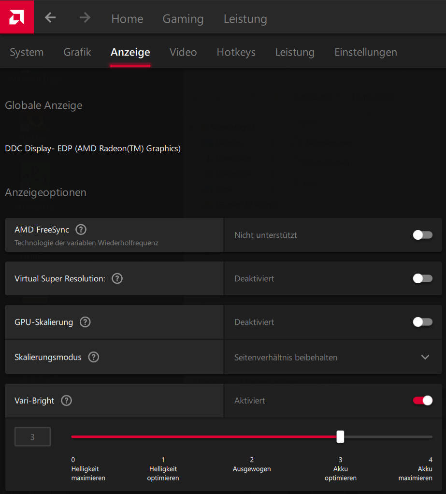Viewport: 446px width, 494px height.
Task: Expand the Skalierungsmodus dropdown chevron
Action: pos(425,357)
